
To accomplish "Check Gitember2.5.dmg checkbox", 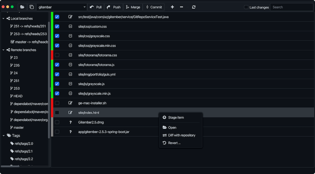I will 57,122.
